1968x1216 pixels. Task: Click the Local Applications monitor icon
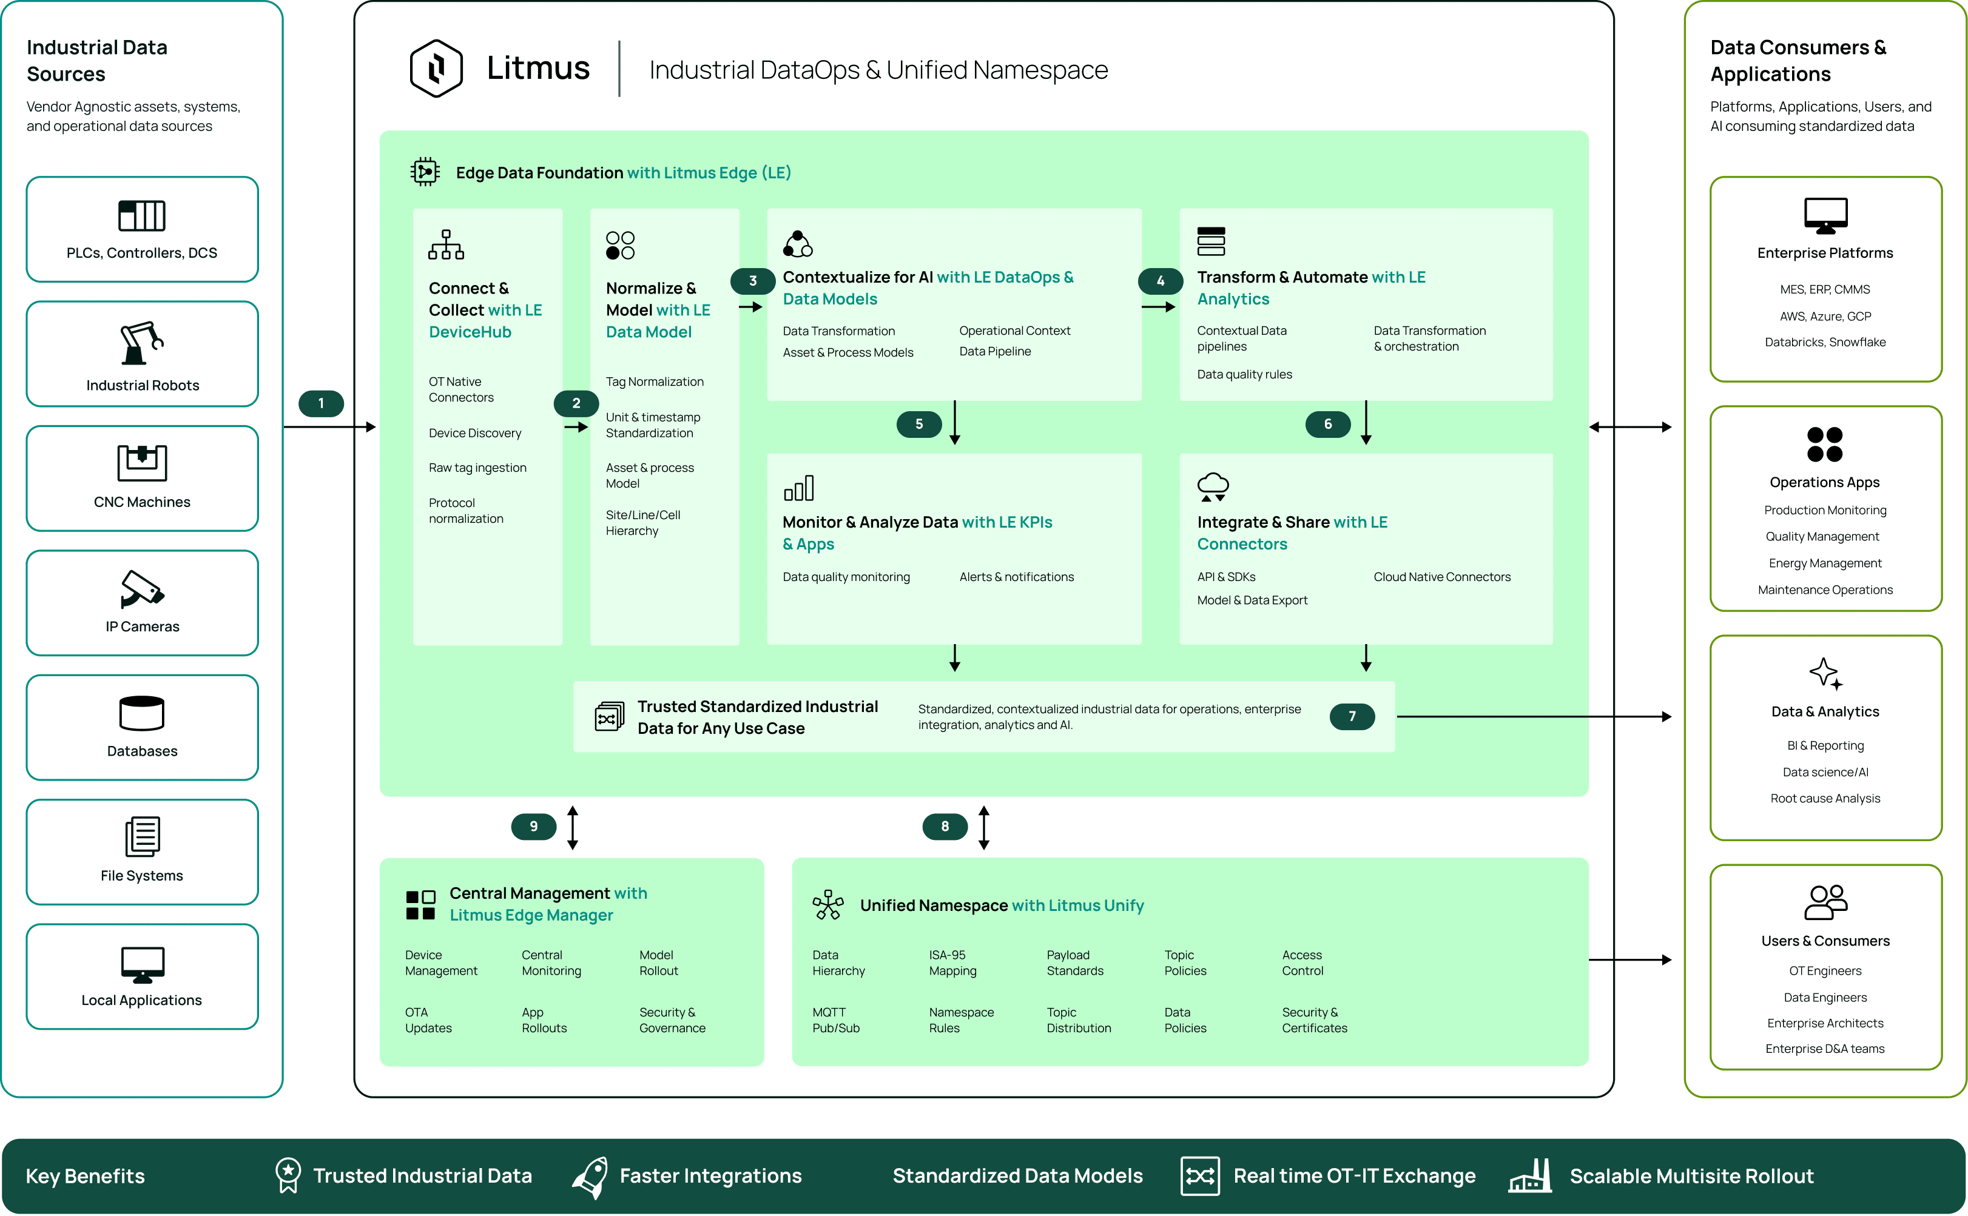point(143,964)
